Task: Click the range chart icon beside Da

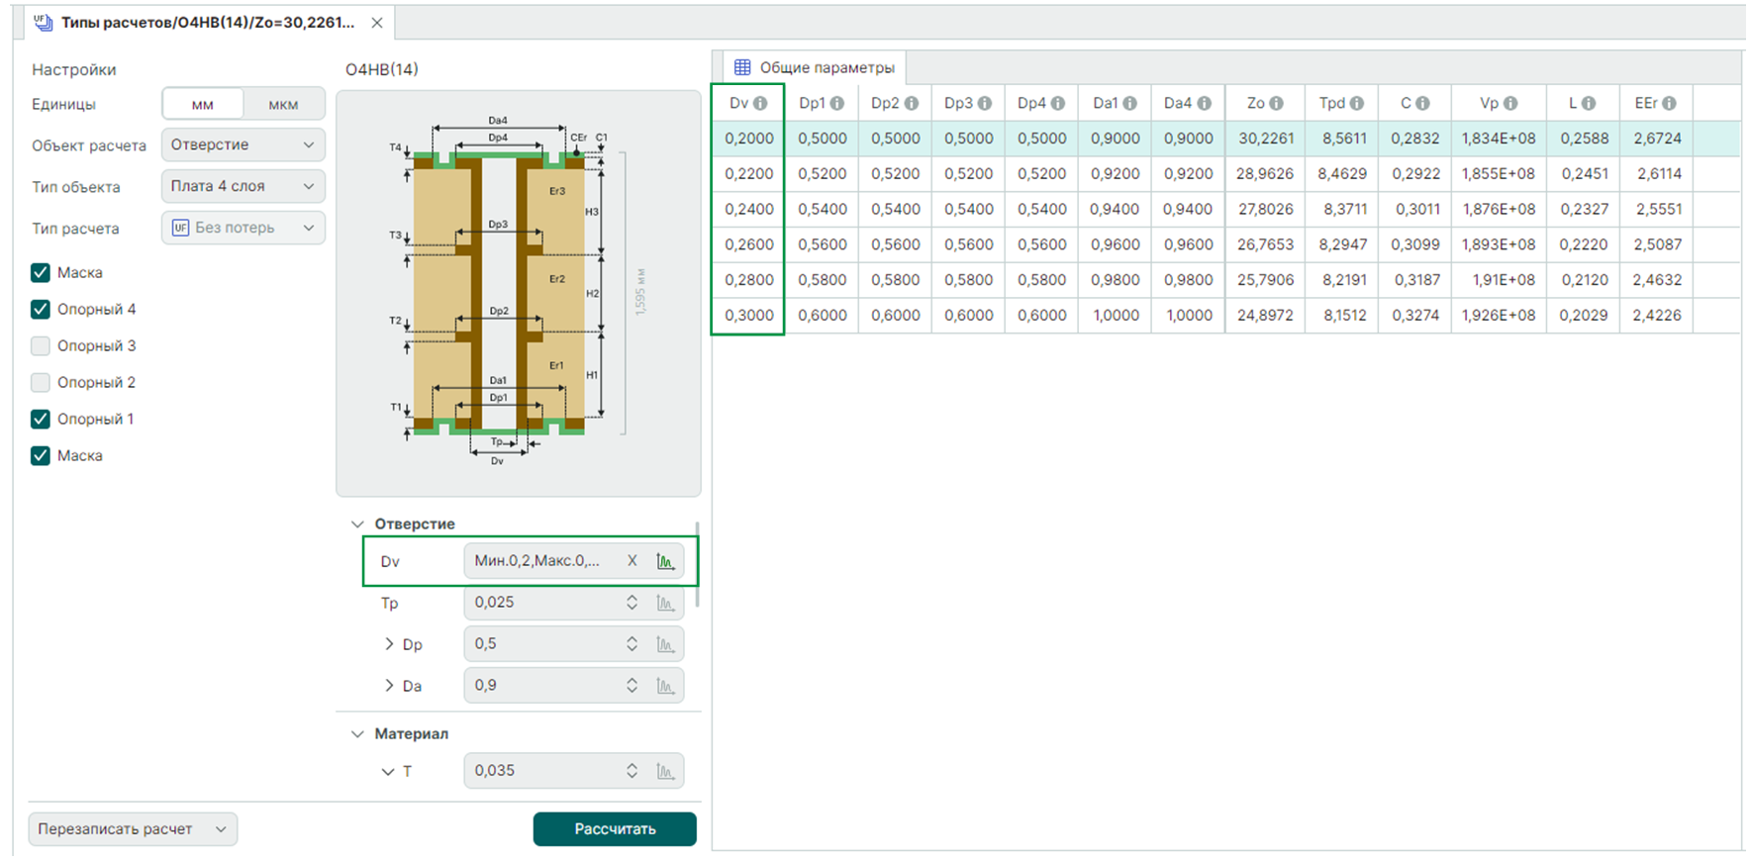Action: pyautogui.click(x=666, y=686)
